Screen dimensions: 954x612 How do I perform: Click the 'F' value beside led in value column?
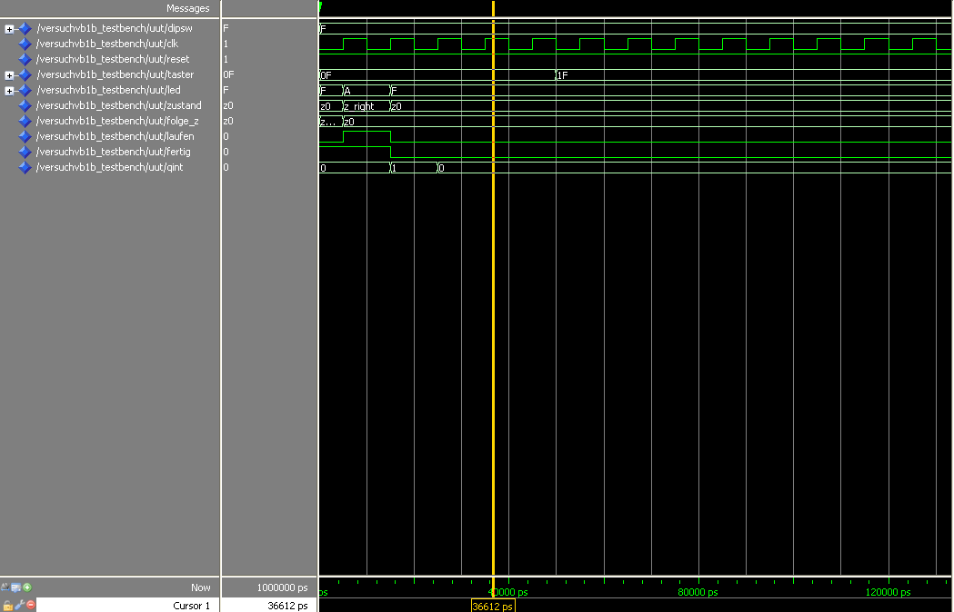(226, 90)
